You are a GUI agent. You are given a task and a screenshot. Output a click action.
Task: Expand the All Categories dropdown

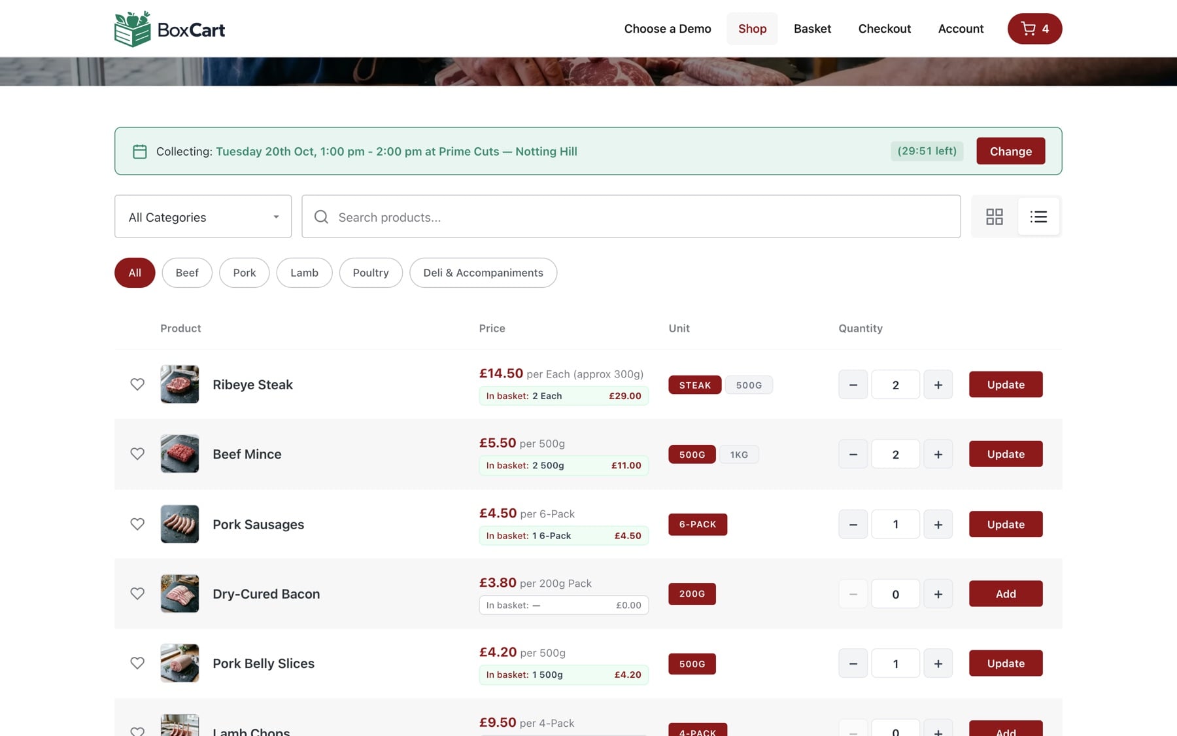[203, 217]
